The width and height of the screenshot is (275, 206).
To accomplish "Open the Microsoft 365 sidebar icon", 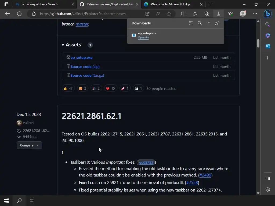I will [268, 35].
